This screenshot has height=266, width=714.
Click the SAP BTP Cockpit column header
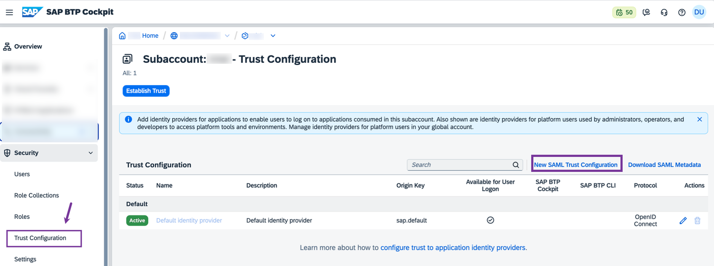pos(548,186)
